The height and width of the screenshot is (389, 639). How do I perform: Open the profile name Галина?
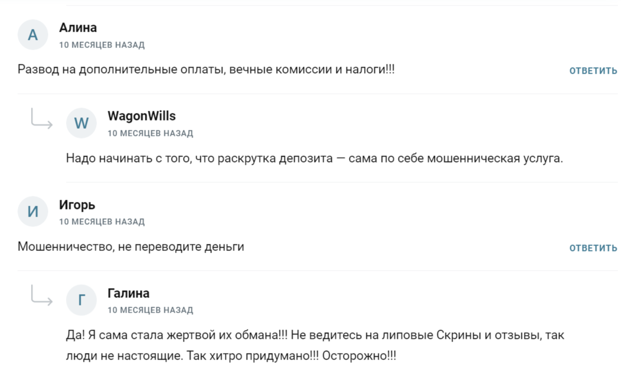pos(128,293)
